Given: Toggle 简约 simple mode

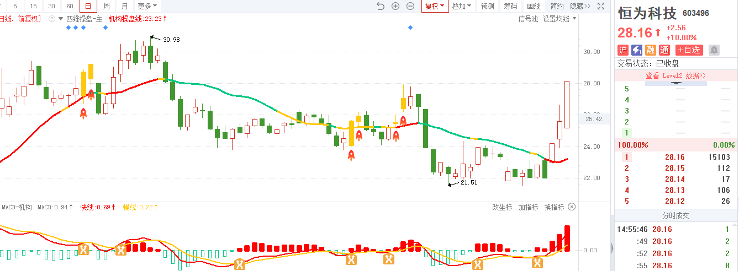Looking at the screenshot, I should [557, 6].
